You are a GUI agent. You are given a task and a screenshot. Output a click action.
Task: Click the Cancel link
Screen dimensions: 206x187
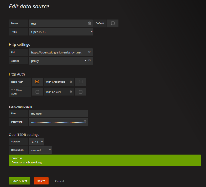click(59, 181)
